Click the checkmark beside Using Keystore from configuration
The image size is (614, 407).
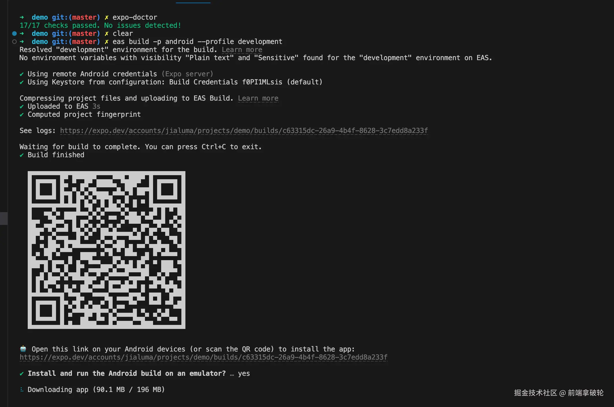pos(22,82)
